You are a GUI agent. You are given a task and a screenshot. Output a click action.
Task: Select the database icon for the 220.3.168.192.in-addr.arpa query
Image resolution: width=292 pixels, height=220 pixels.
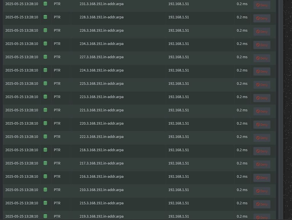point(45,123)
